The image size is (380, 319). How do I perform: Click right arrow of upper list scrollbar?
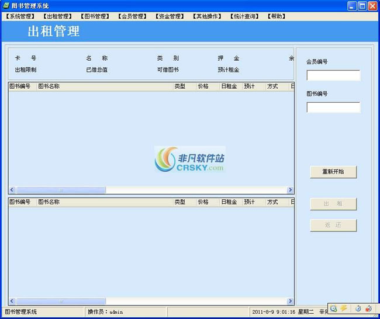click(x=290, y=190)
